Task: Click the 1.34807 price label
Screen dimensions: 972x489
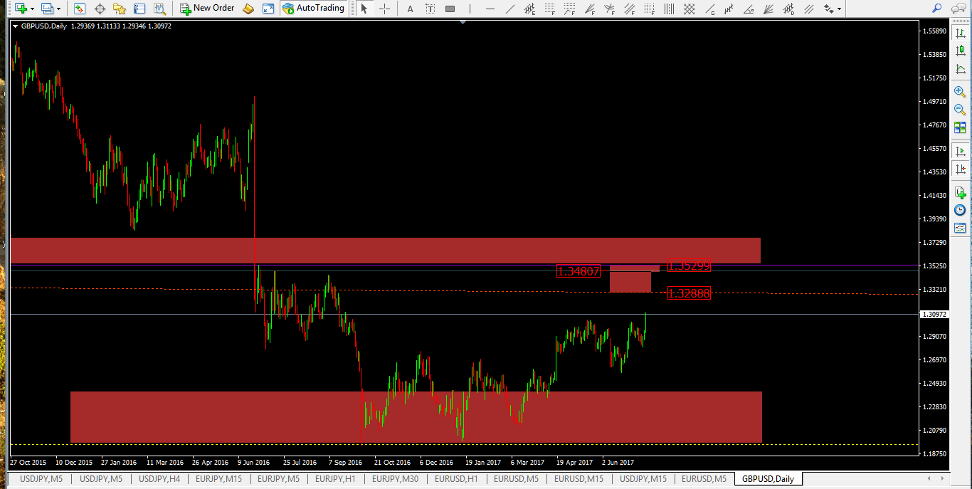Action: [x=579, y=271]
